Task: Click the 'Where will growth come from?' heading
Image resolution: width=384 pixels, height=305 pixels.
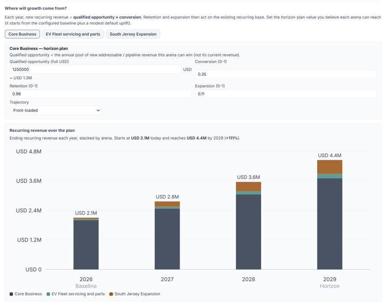Action: [36, 8]
